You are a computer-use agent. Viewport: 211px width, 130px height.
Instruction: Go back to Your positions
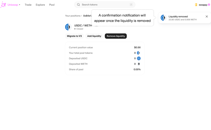point(73,16)
